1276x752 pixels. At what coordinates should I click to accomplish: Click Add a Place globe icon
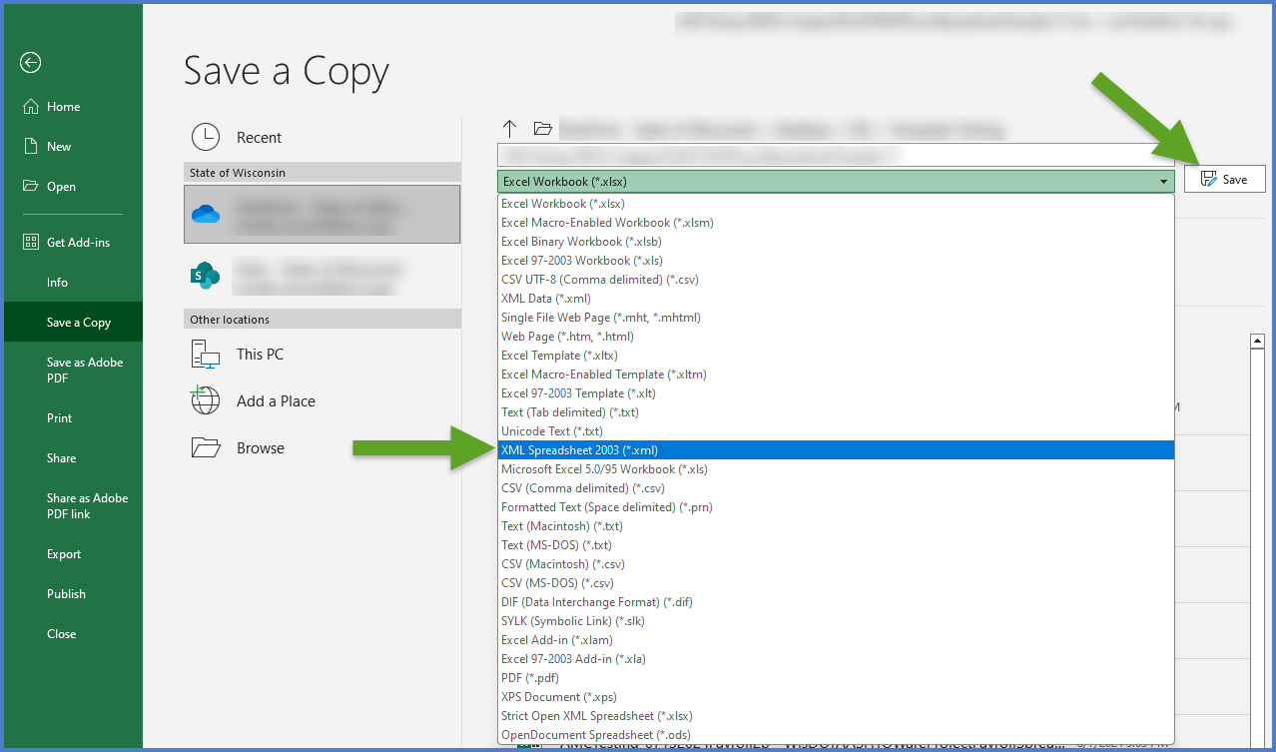click(x=205, y=401)
